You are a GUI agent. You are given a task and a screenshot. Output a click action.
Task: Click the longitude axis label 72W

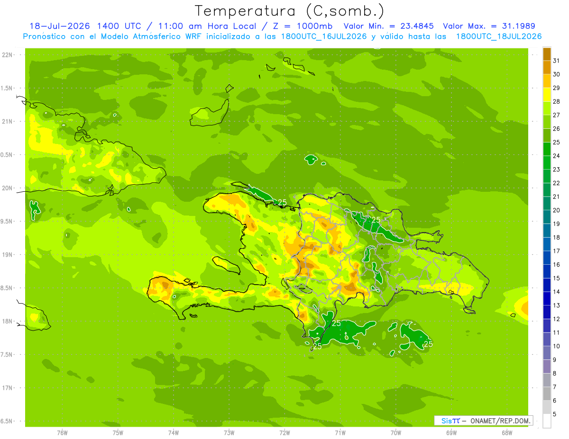(x=284, y=433)
